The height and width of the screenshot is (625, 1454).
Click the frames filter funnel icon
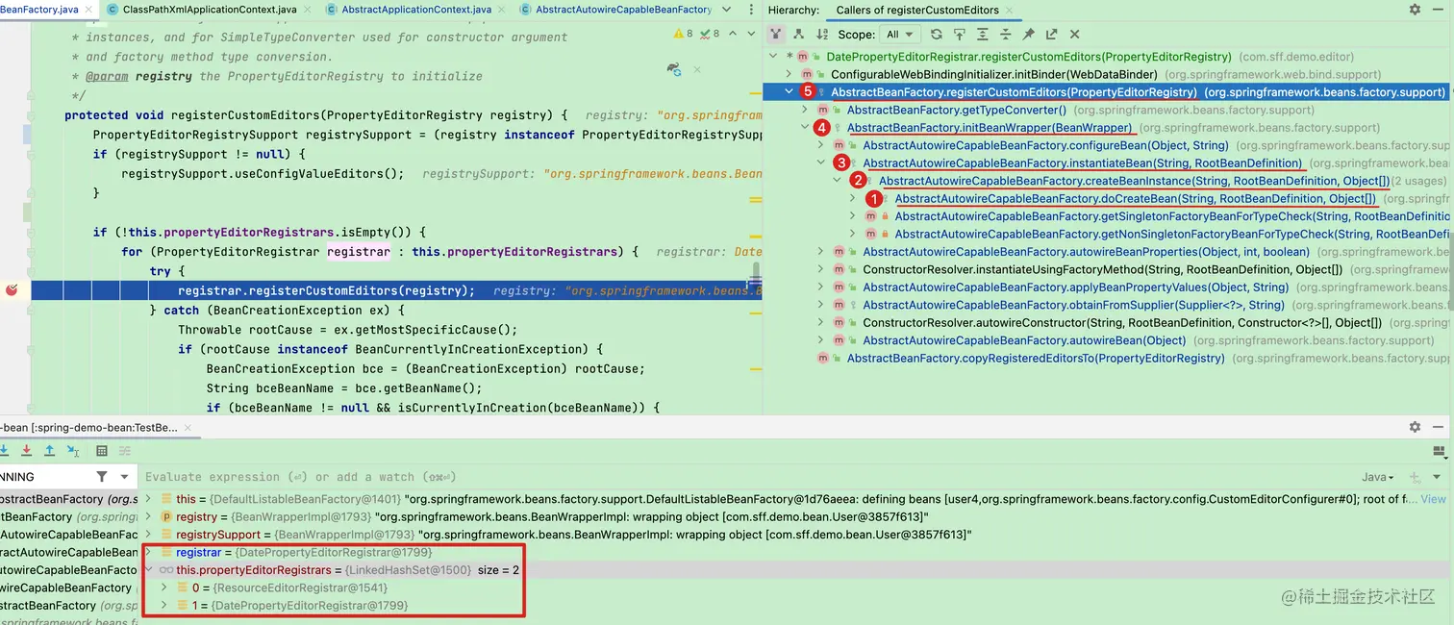pos(102,476)
